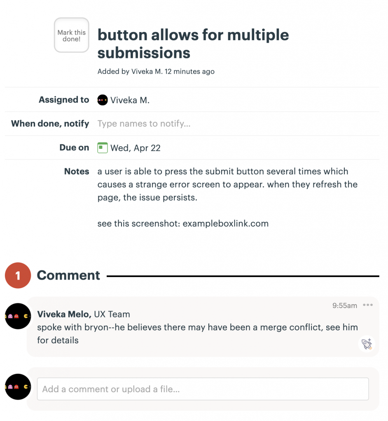This screenshot has width=388, height=421.
Task: Click the red comment counter badge
Action: coord(18,275)
